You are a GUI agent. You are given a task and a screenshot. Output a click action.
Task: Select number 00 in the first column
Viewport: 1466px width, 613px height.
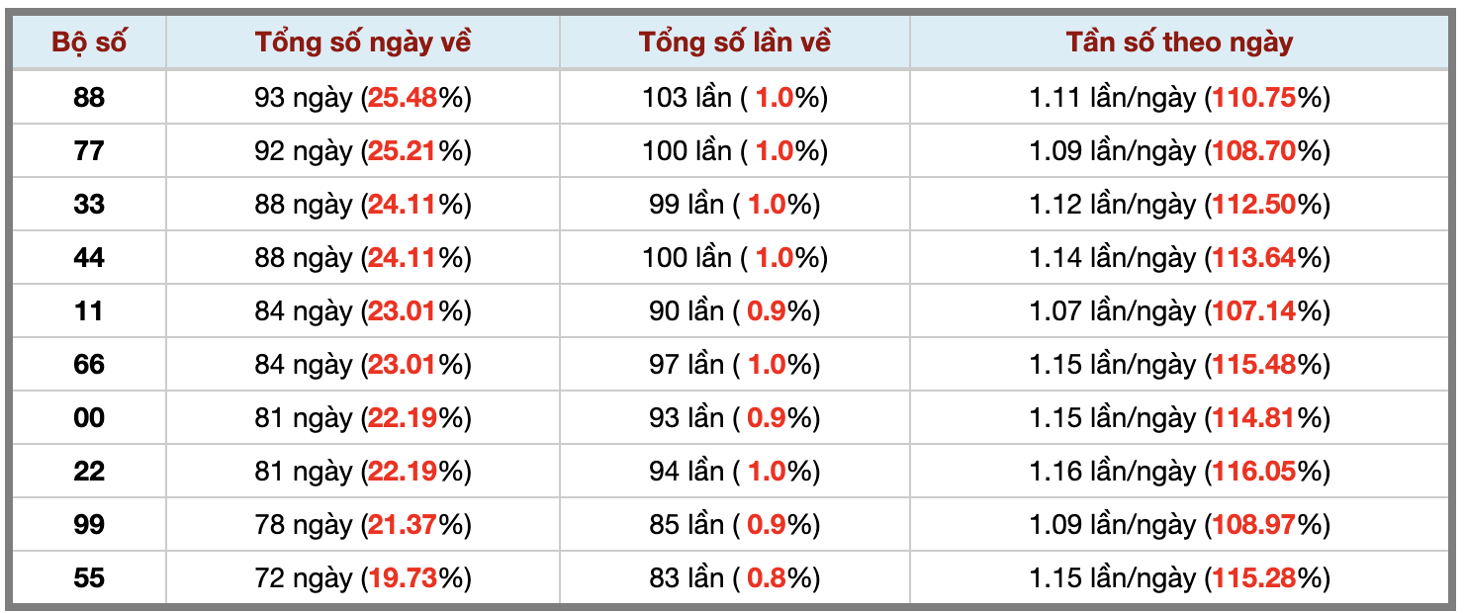tap(89, 417)
